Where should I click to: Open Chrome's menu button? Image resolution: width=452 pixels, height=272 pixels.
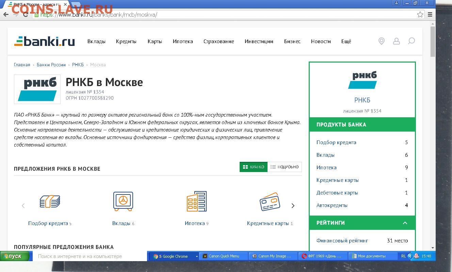coord(430,15)
